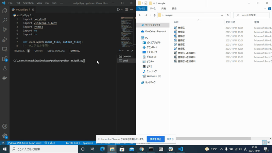Screen dimensions: 272x153
Task: Select Python 3.9.6 interpreter in status bar
Action: coord(25,143)
